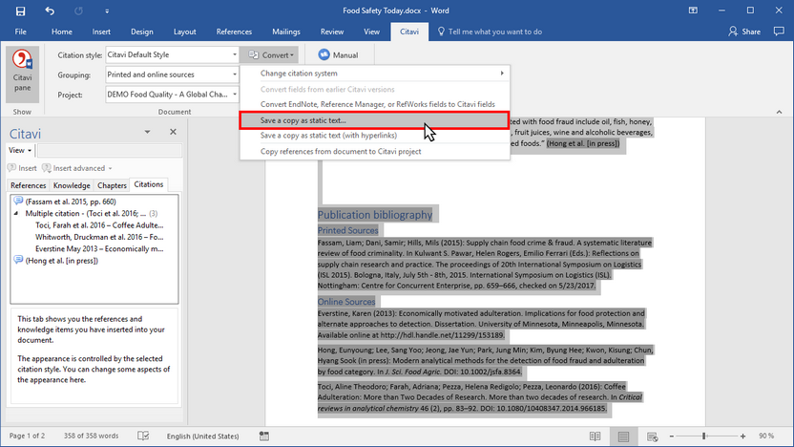794x447 pixels.
Task: Open Change citation system submenu
Action: pos(375,74)
